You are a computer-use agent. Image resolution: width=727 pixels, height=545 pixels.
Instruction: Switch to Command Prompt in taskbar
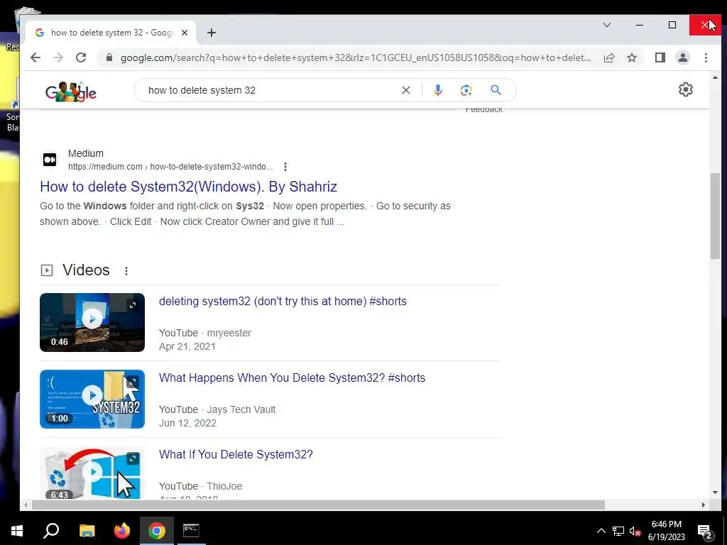coord(191,531)
